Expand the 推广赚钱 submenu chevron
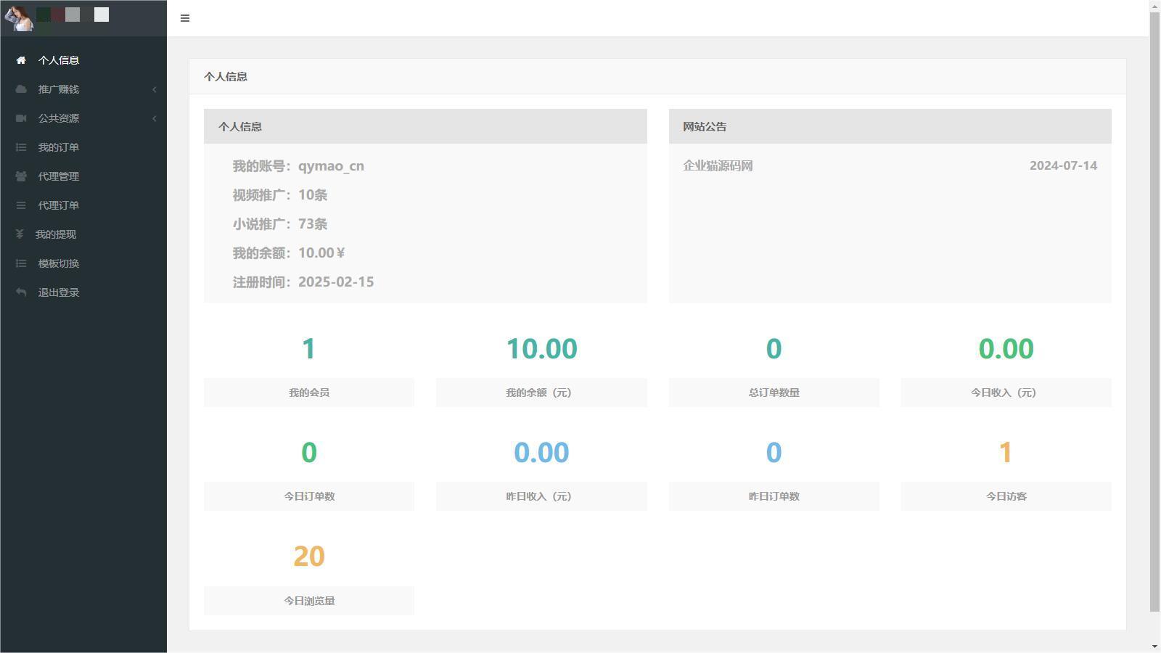The width and height of the screenshot is (1161, 653). point(154,89)
